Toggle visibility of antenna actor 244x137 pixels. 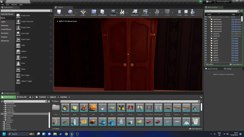pos(206,34)
